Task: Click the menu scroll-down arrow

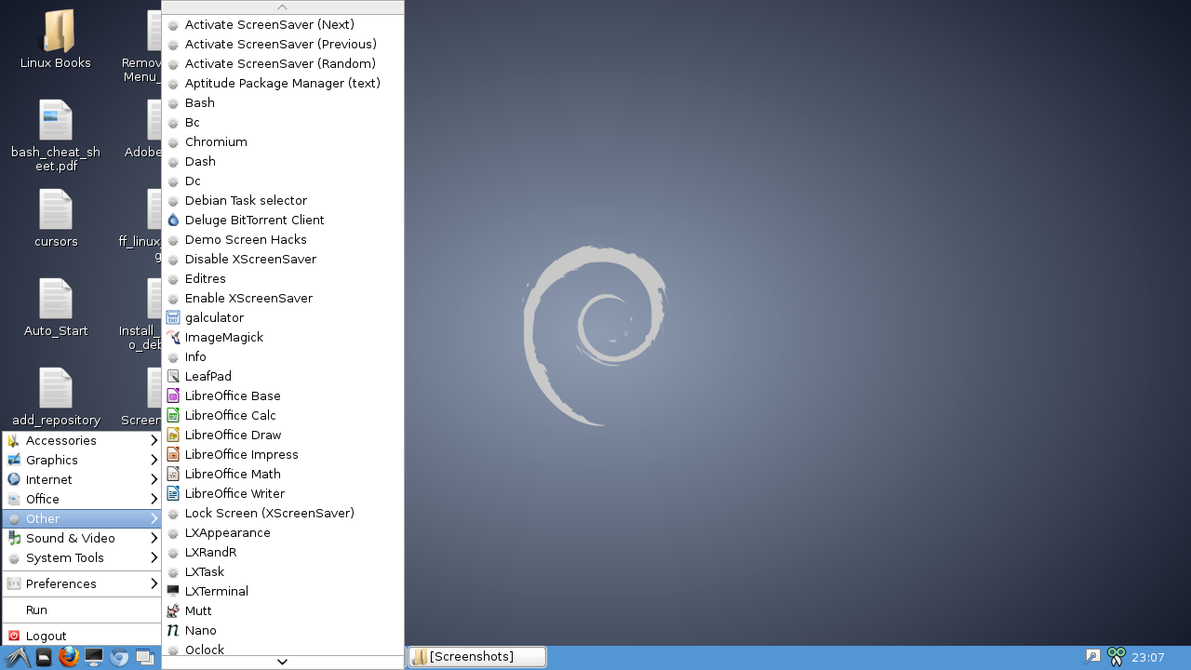Action: point(283,662)
